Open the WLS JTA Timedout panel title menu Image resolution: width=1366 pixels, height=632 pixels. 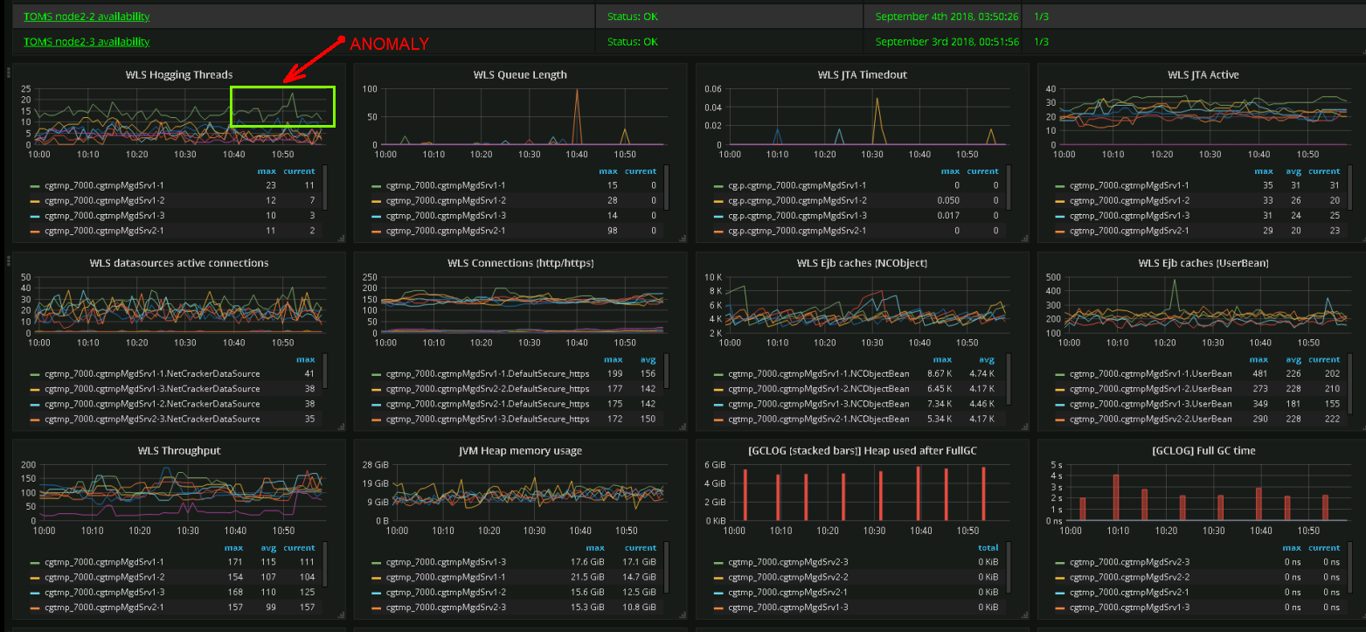point(863,74)
